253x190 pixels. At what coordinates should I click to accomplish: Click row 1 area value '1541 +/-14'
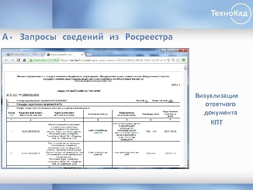pos(151,131)
